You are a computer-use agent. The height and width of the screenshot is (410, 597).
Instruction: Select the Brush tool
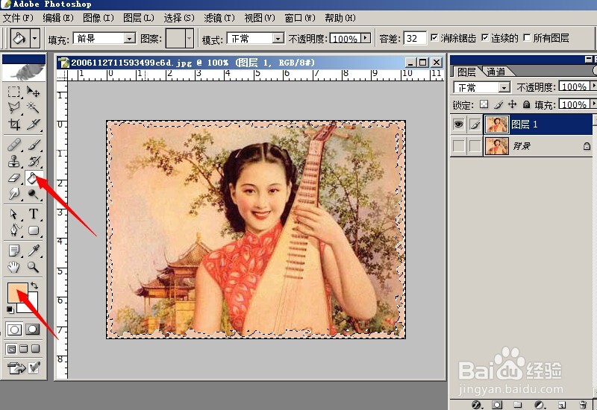coord(33,145)
